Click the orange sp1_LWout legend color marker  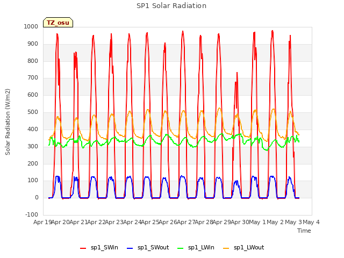pos(226,248)
